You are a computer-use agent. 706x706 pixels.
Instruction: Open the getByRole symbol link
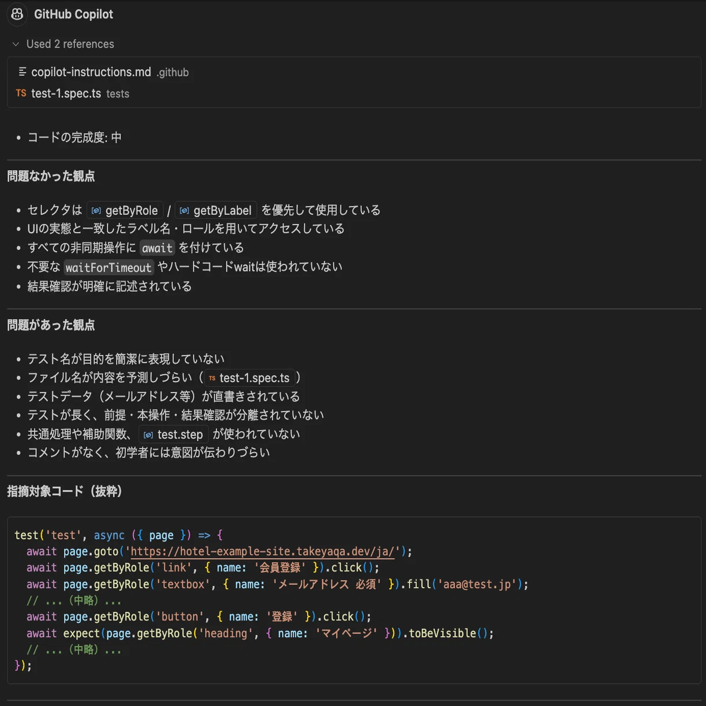click(125, 210)
